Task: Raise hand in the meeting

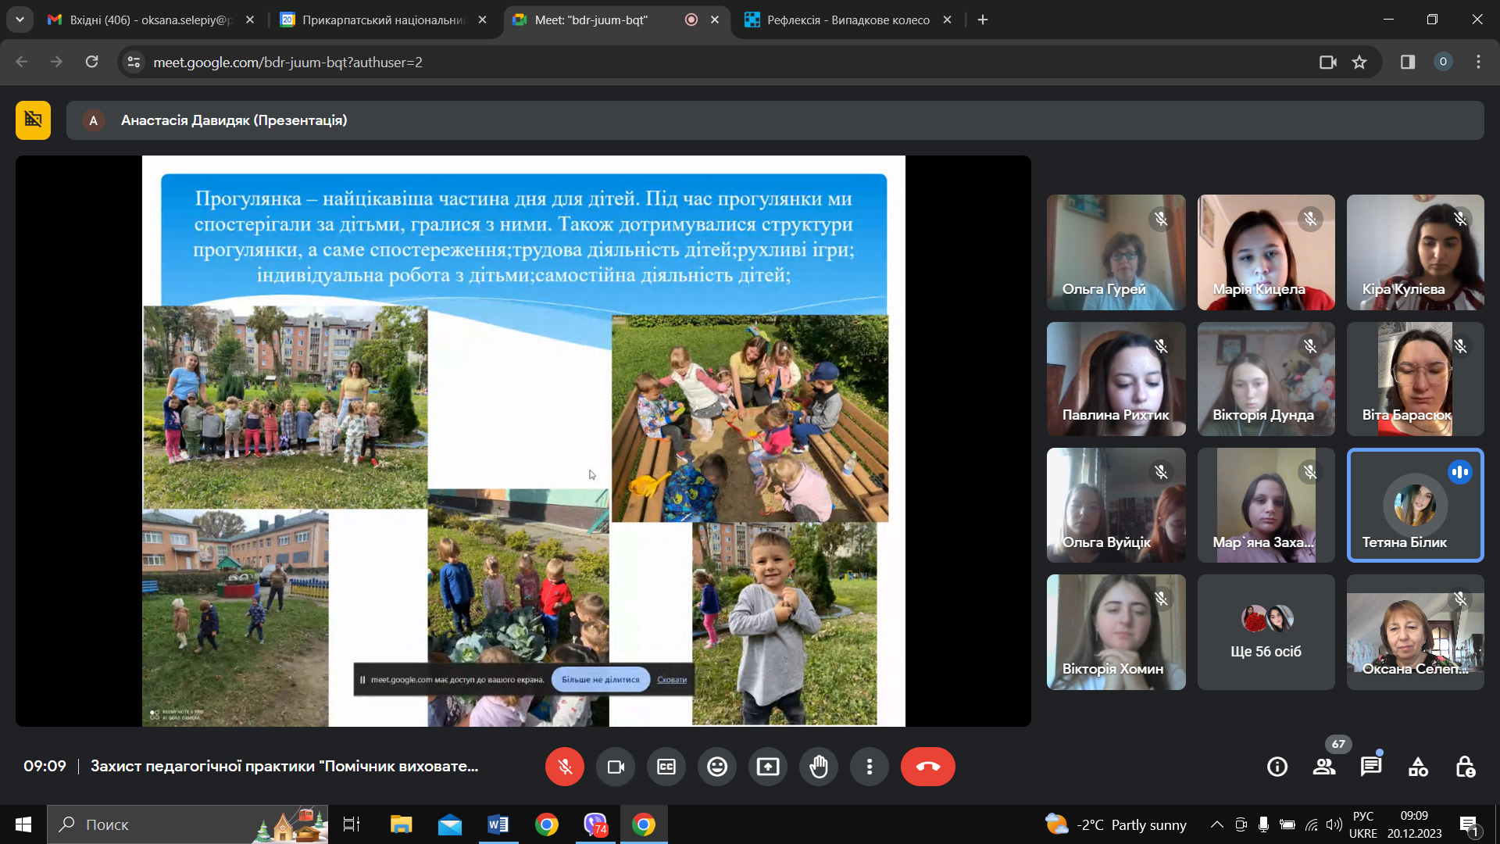Action: coord(819,767)
